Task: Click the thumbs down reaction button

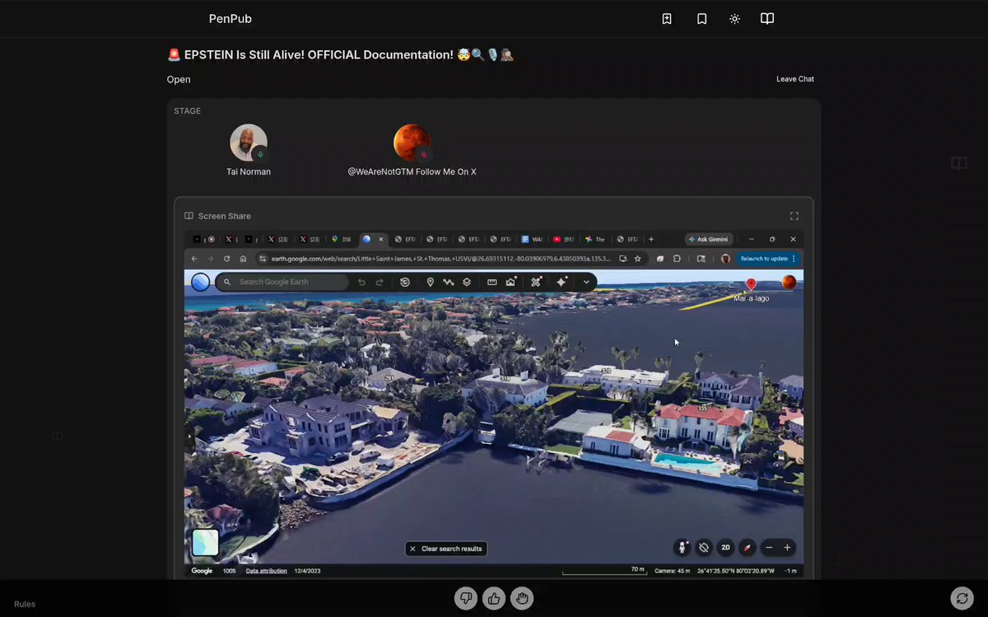Action: [466, 599]
